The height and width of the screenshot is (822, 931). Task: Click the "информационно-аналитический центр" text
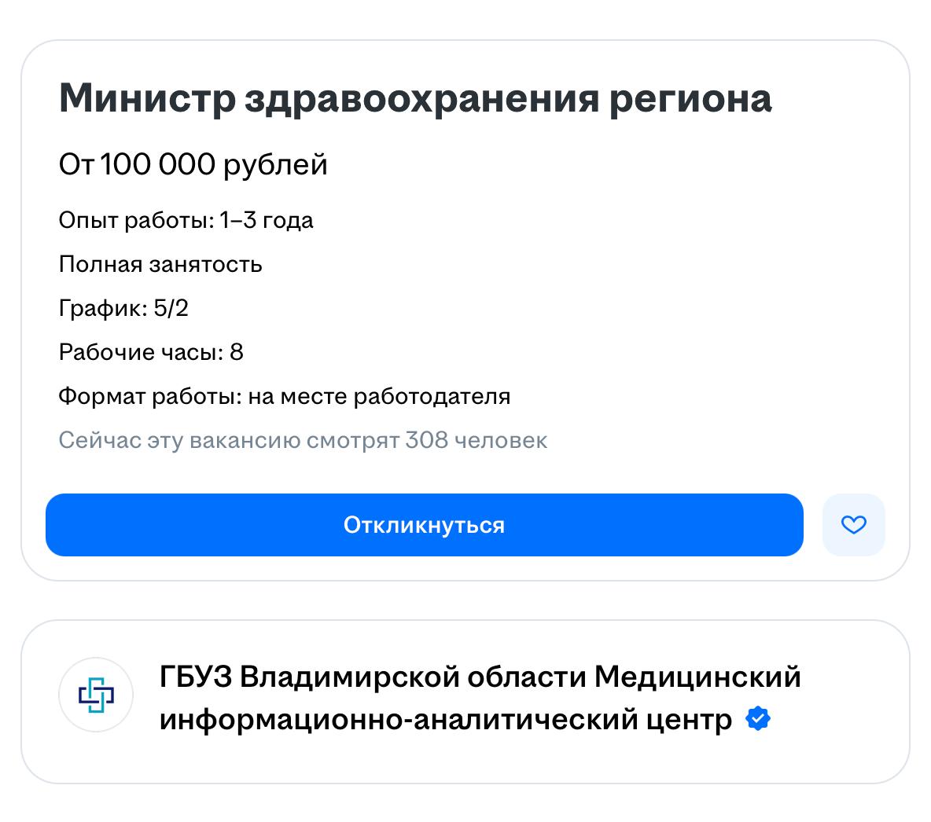pos(445,720)
